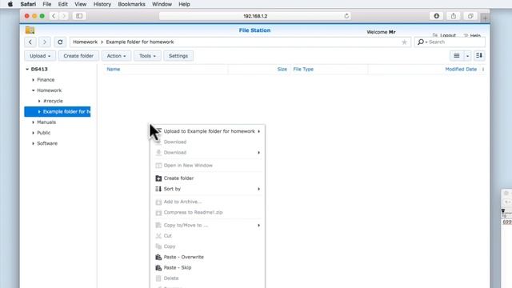Select Manuals folder in tree
Screen dimensions: 512x288
point(46,122)
